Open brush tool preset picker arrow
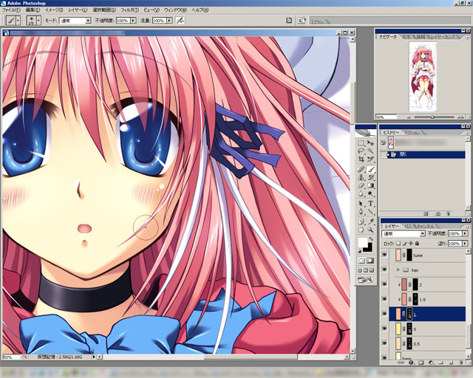Image resolution: width=473 pixels, height=378 pixels. pyautogui.click(x=18, y=21)
